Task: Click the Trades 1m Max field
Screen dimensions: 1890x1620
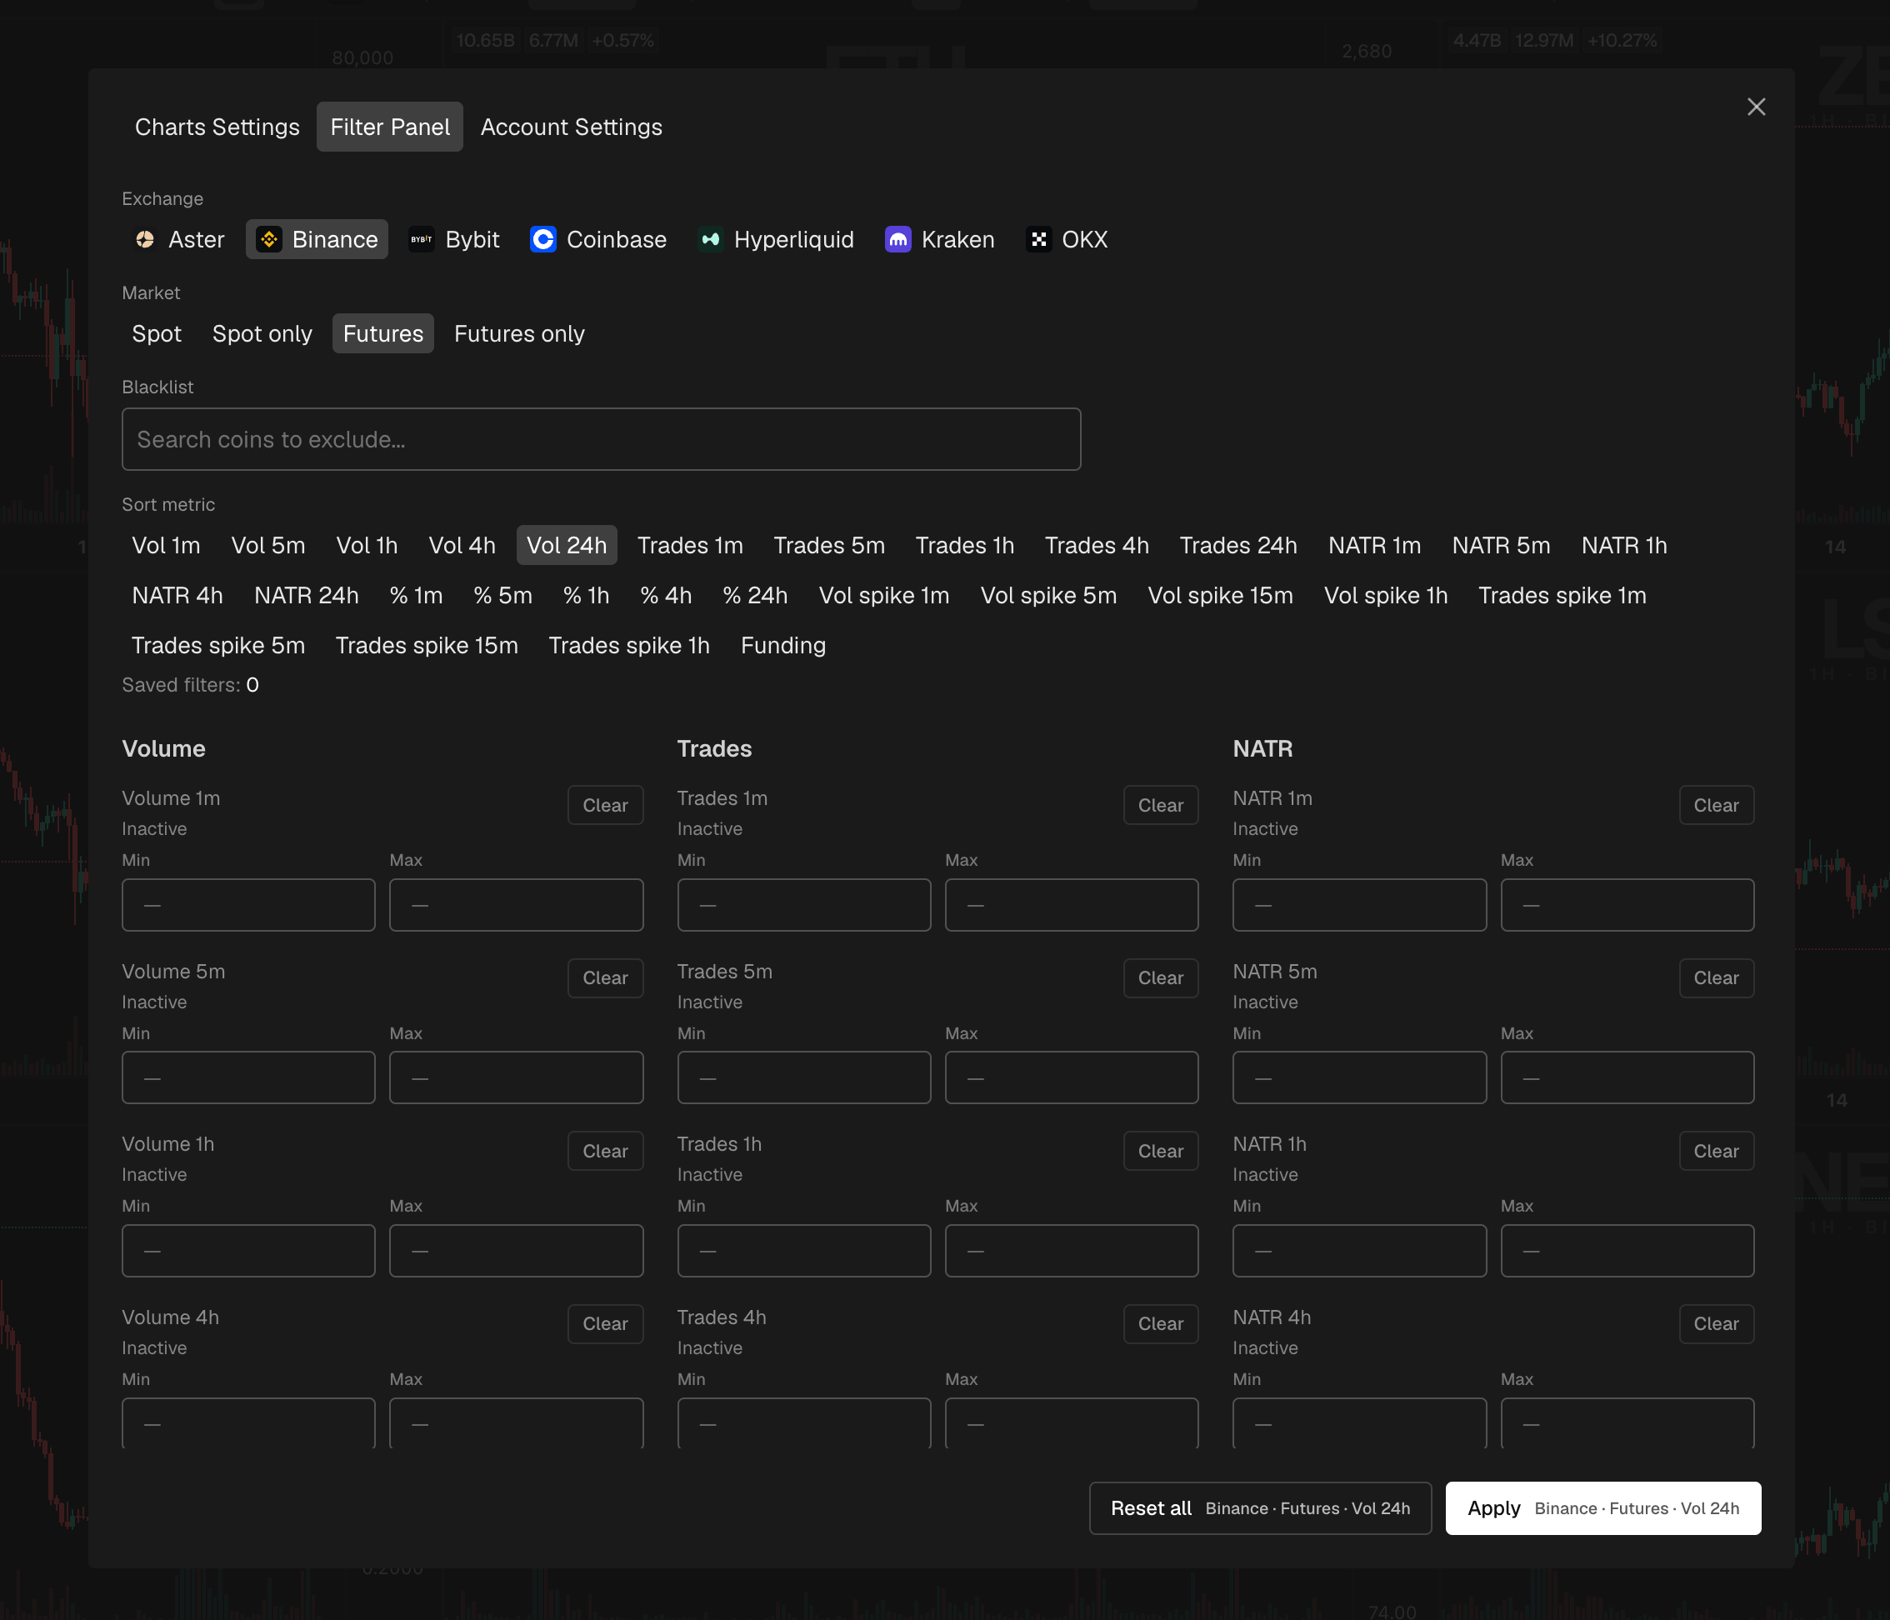Action: pos(1071,905)
